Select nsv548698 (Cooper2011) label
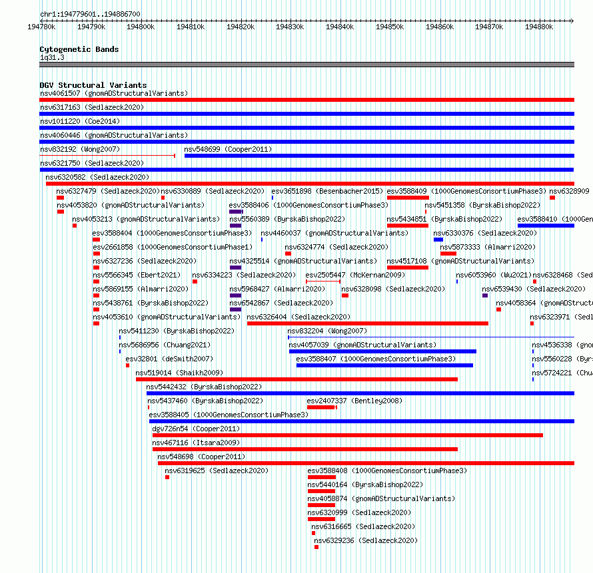The width and height of the screenshot is (593, 573). tap(201, 457)
